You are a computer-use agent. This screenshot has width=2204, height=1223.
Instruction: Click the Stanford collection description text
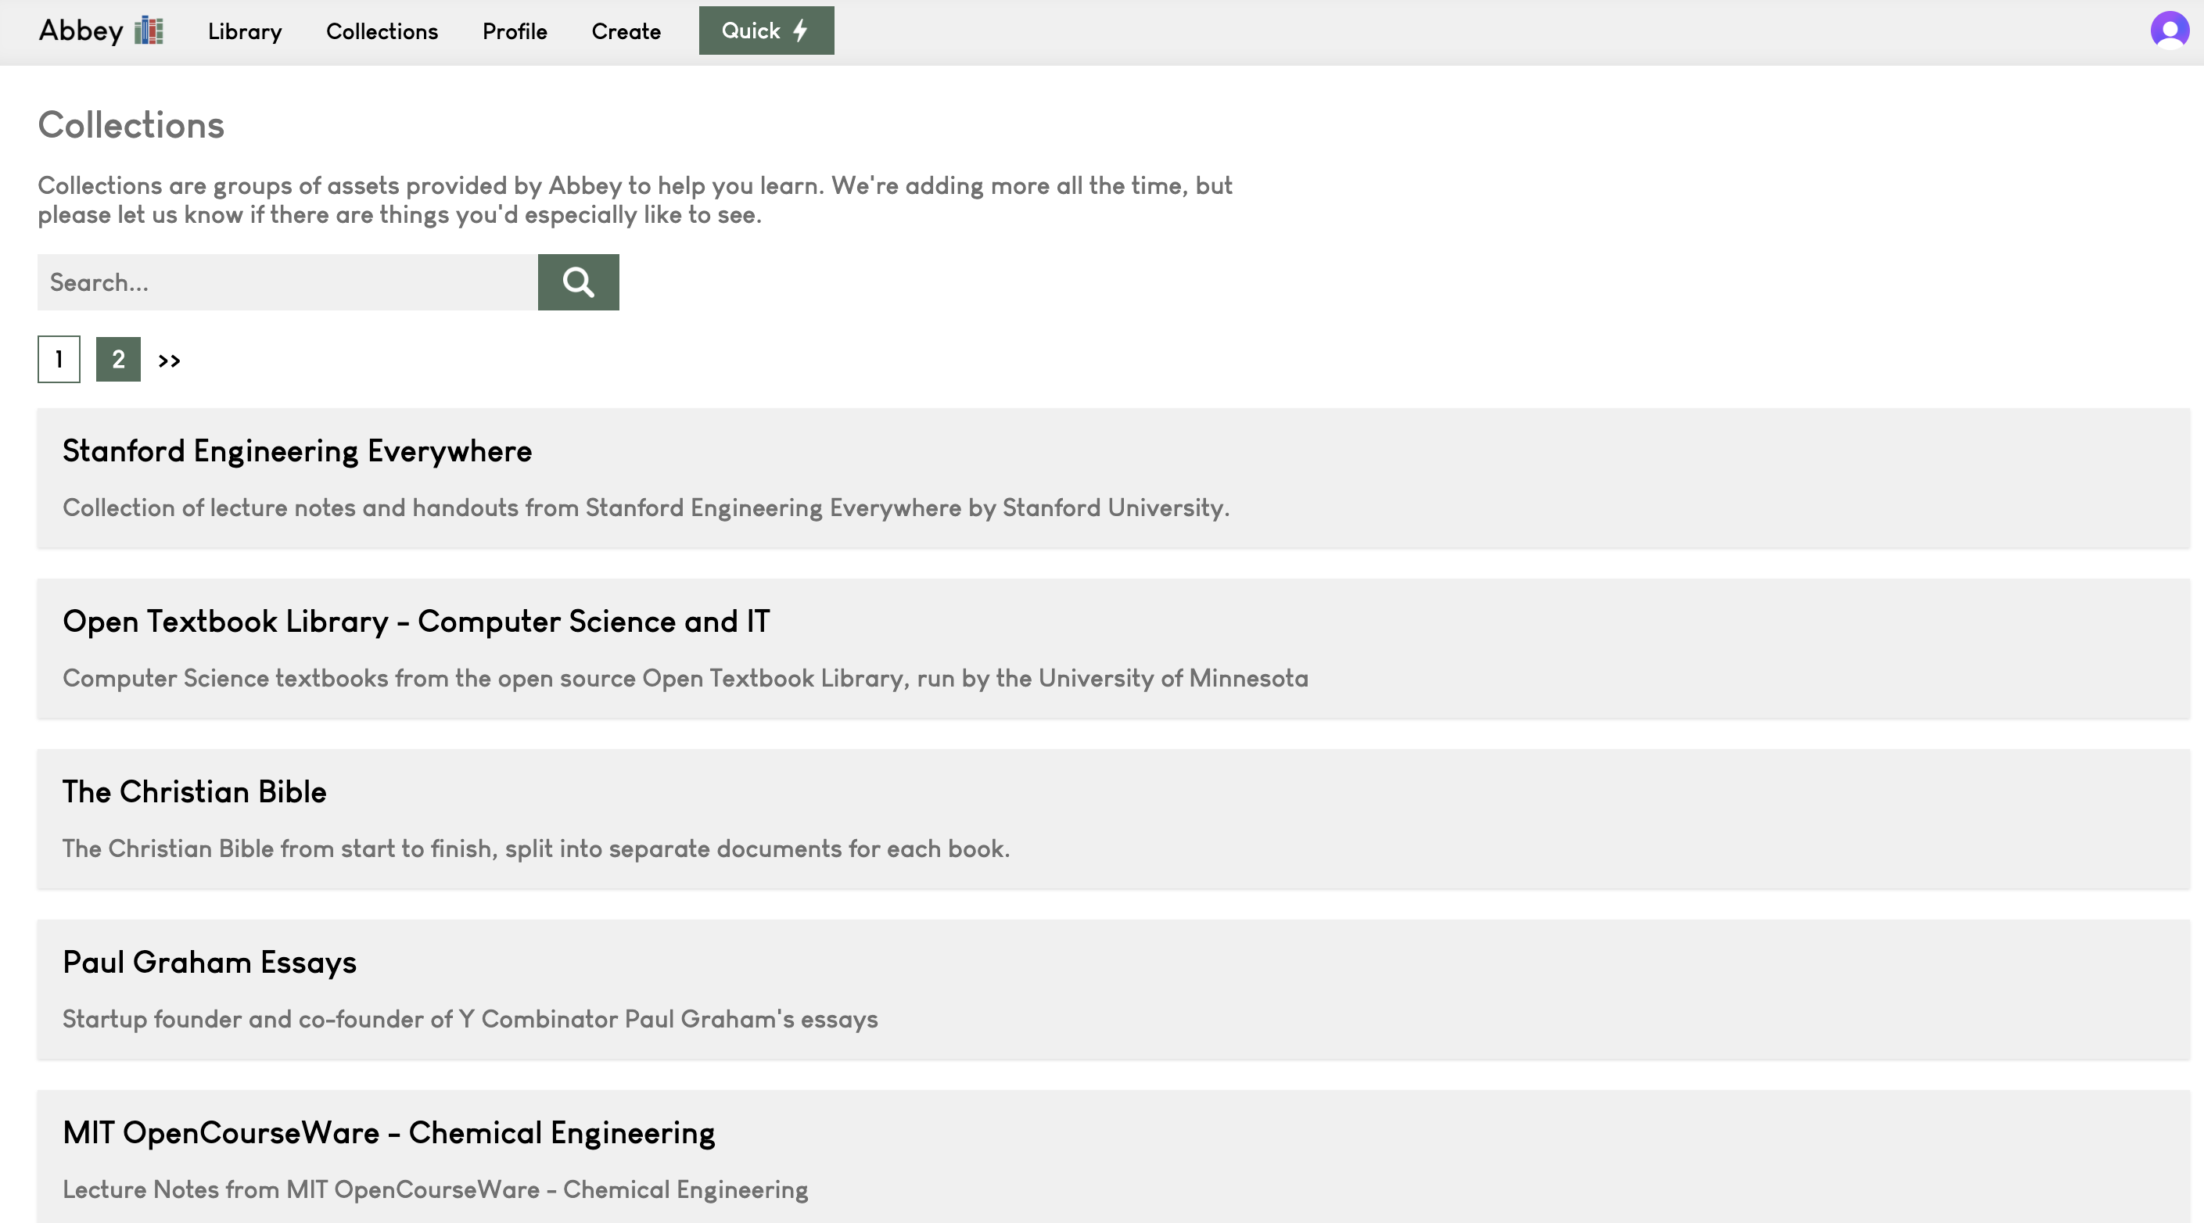(645, 507)
